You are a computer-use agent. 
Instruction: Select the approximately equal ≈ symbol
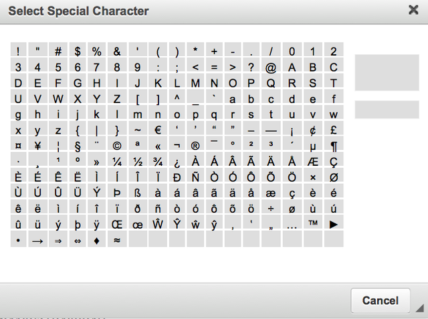coord(117,240)
